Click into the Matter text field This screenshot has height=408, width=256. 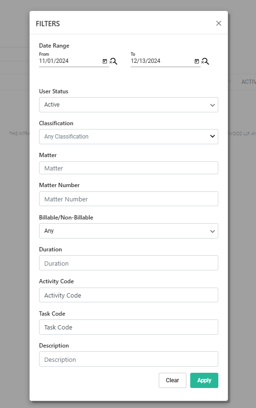129,168
